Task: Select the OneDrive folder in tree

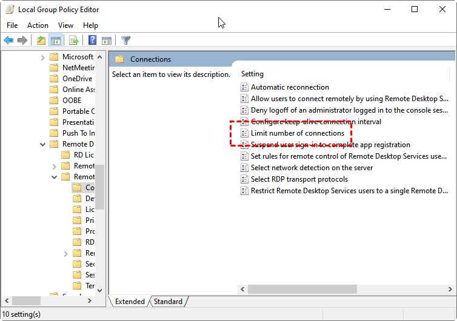Action: [77, 79]
